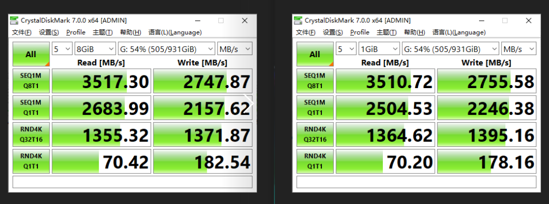Screen dimensions: 549x204
Task: Start SEQ1M Q8T1 test in left window
Action: pos(31,81)
